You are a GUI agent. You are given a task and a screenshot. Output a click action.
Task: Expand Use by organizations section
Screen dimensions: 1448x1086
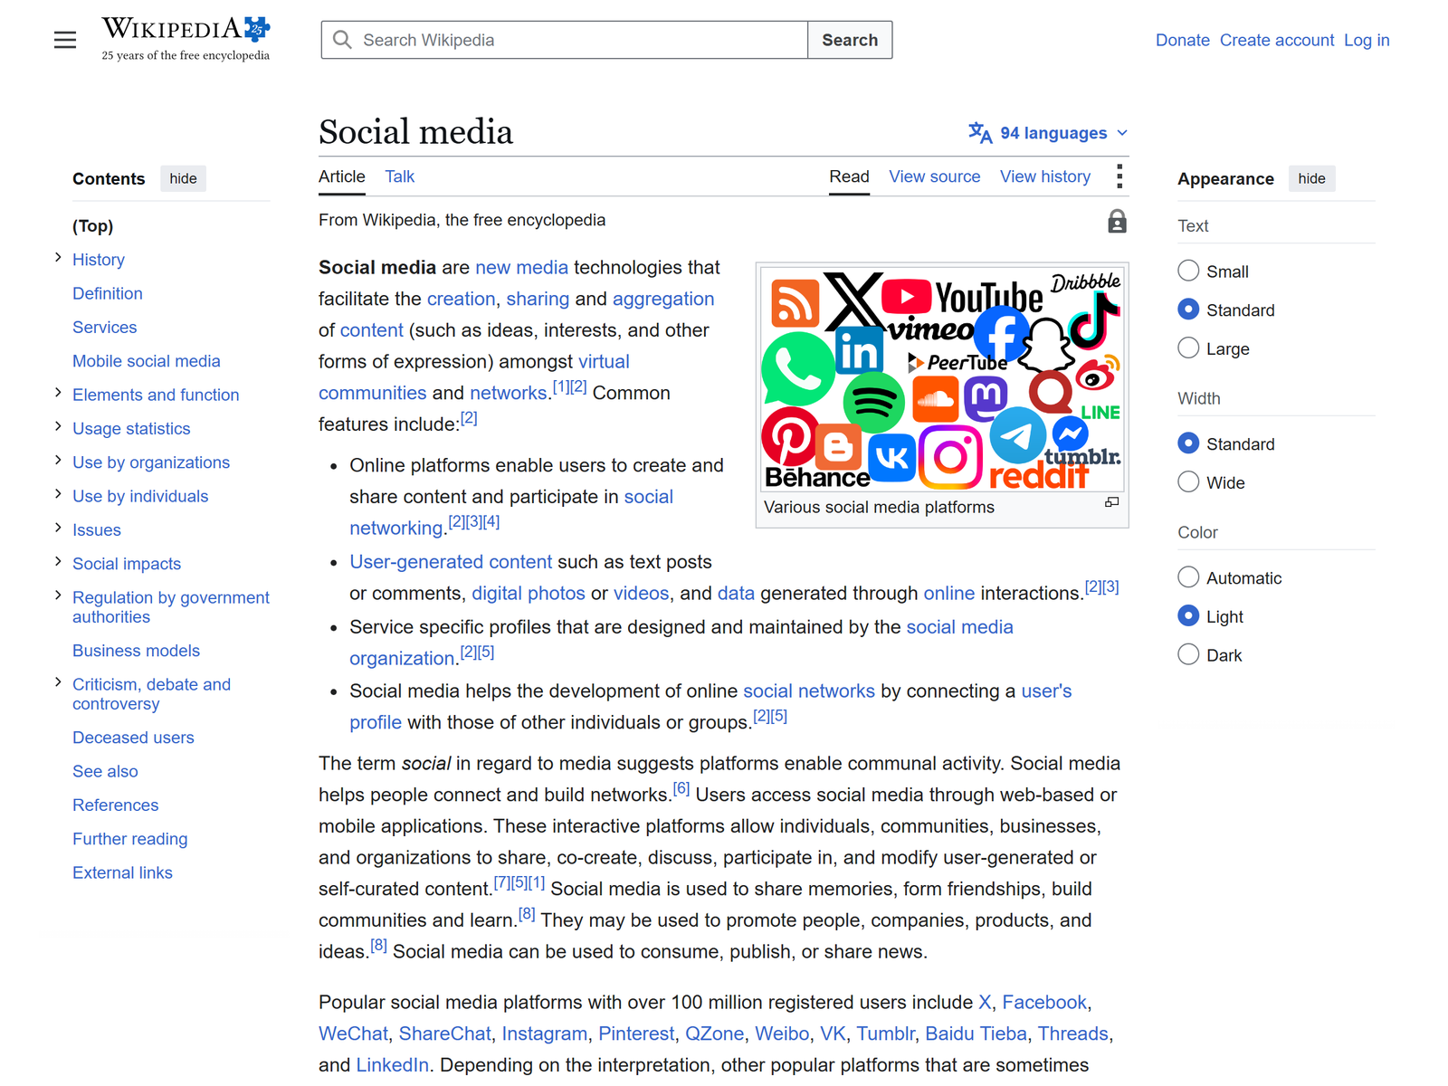click(58, 461)
